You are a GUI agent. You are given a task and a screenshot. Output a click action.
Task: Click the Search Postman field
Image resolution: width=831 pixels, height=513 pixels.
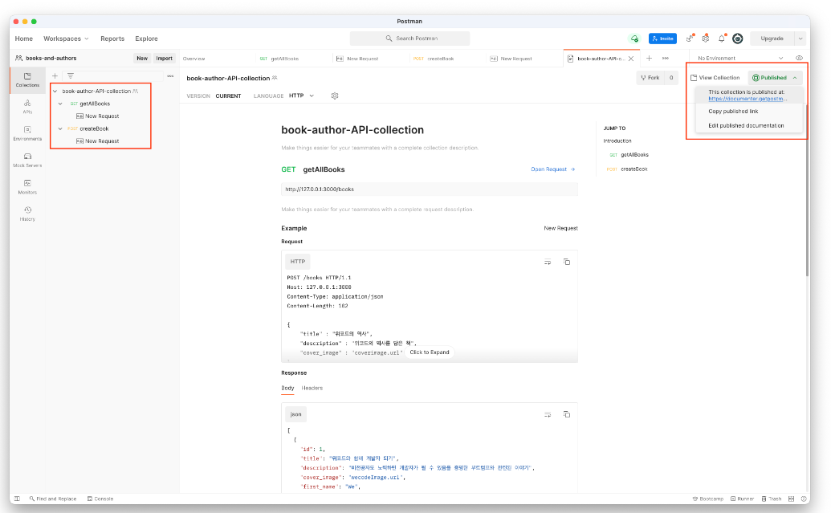(409, 39)
